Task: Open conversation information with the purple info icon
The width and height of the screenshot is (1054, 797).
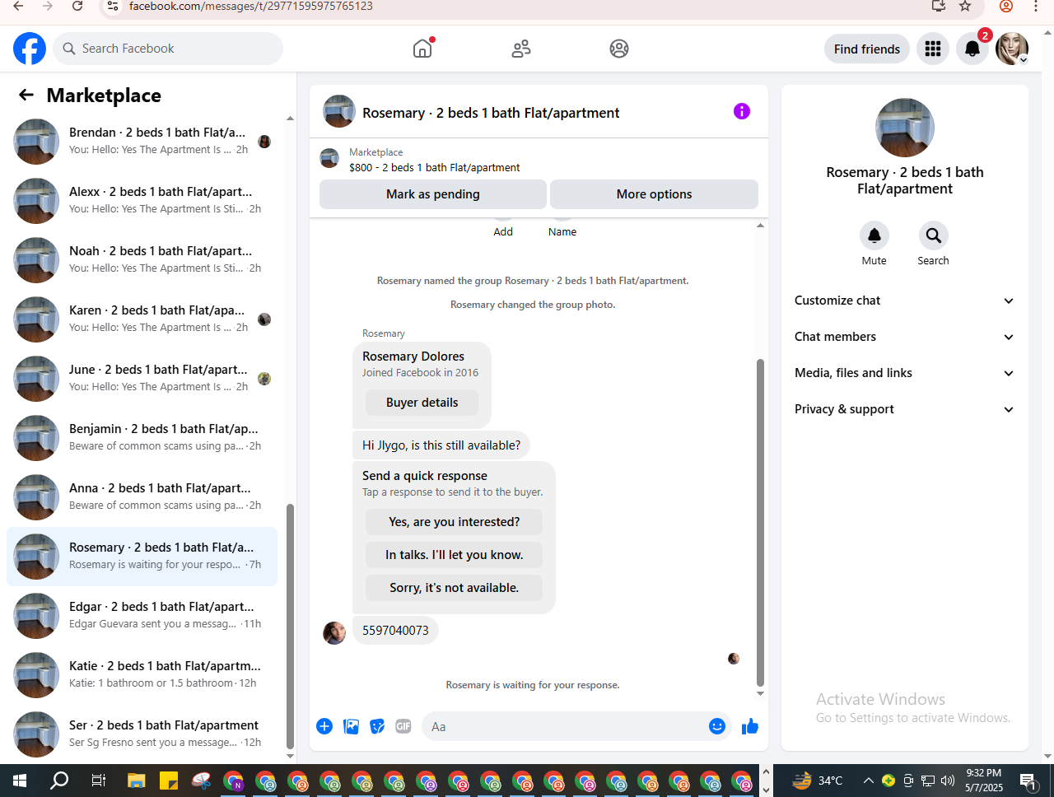Action: point(742,111)
